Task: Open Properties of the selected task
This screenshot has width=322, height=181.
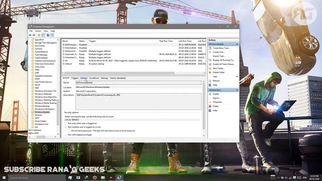Action: click(x=217, y=102)
